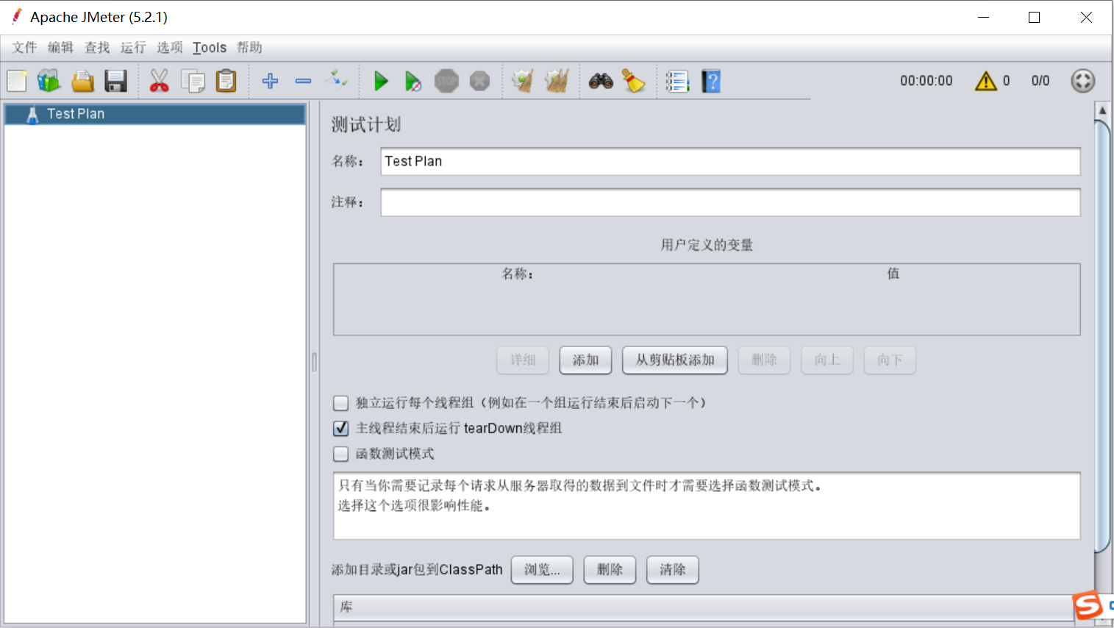Image resolution: width=1114 pixels, height=628 pixels.
Task: Reset search with yellow brush icon
Action: (x=633, y=81)
